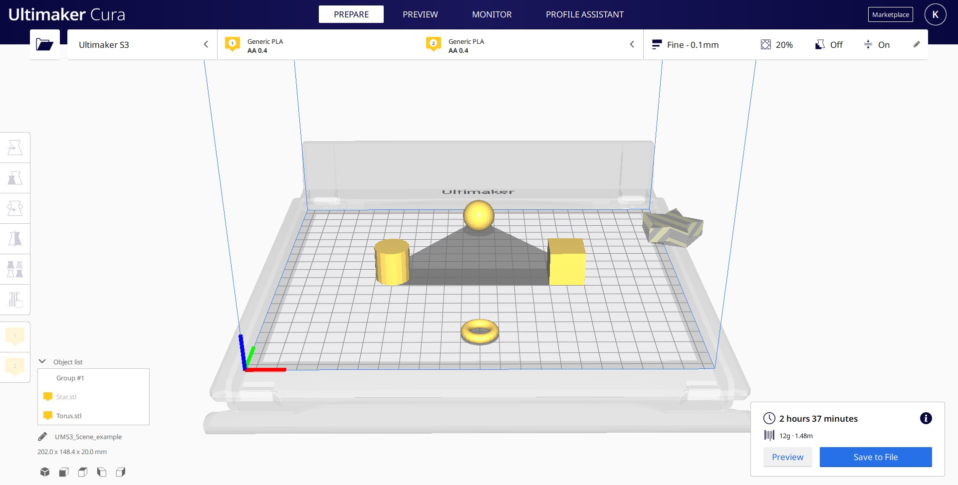
Task: Select the sphere model on build plate
Action: 479,215
